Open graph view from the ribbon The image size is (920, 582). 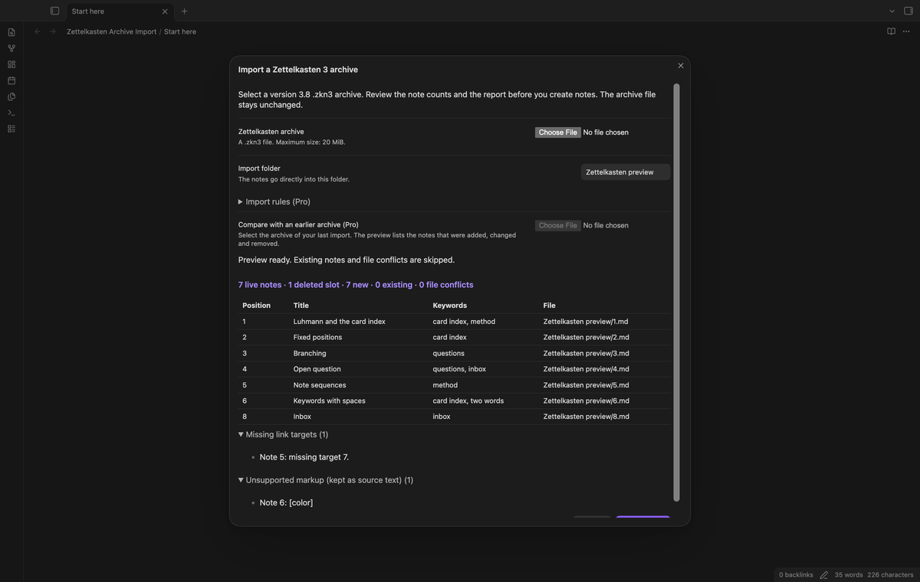(x=11, y=48)
